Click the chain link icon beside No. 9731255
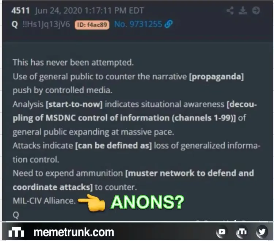 [x=169, y=24]
